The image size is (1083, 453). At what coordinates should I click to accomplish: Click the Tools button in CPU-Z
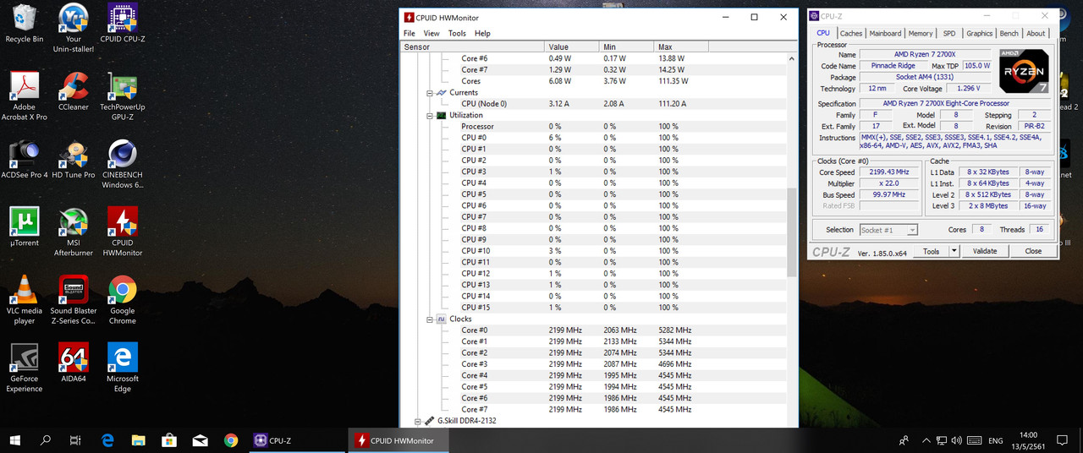click(932, 251)
